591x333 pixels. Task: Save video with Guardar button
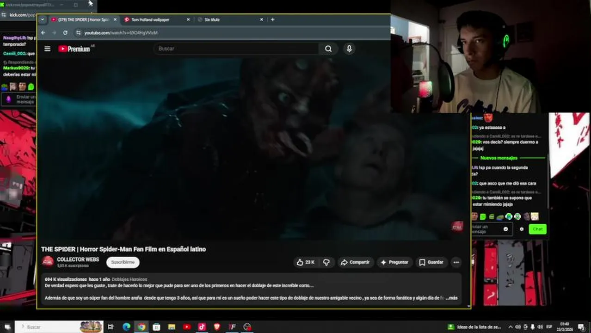point(431,262)
